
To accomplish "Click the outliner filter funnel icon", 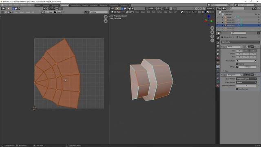I will click(x=254, y=8).
